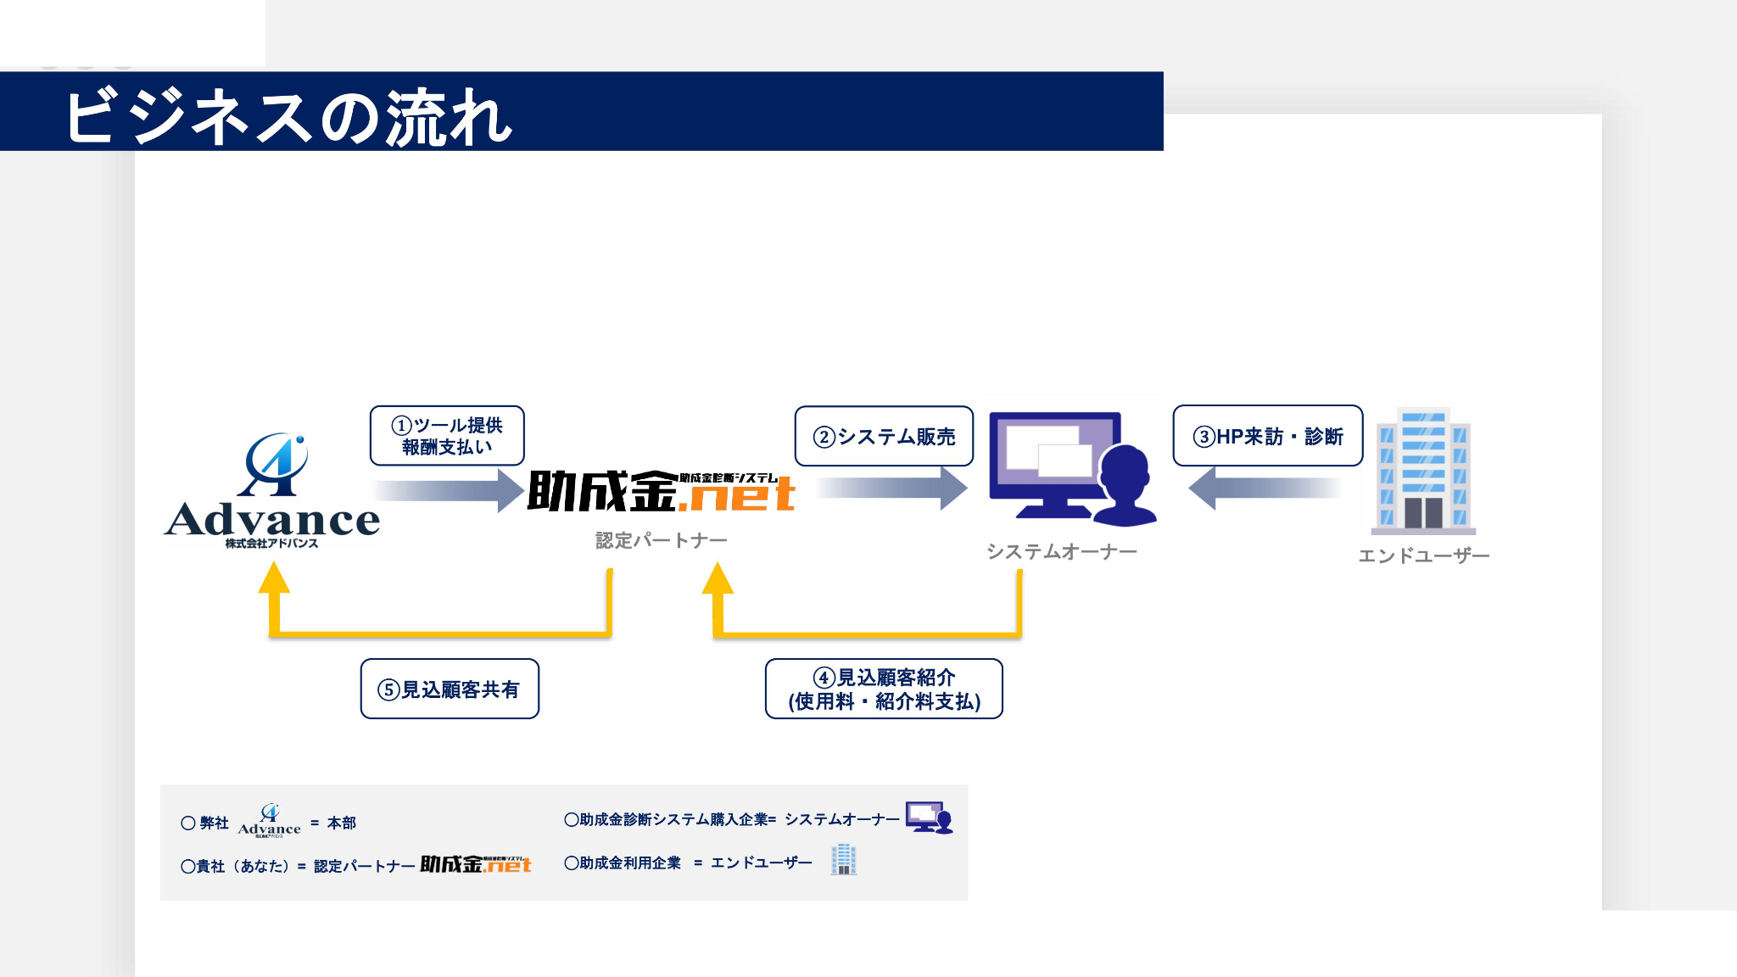Click the small building icon in the legend

tap(843, 860)
